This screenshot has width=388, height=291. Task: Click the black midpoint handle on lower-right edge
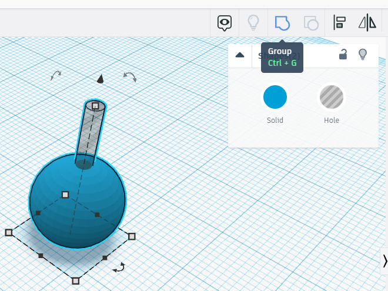(x=105, y=258)
